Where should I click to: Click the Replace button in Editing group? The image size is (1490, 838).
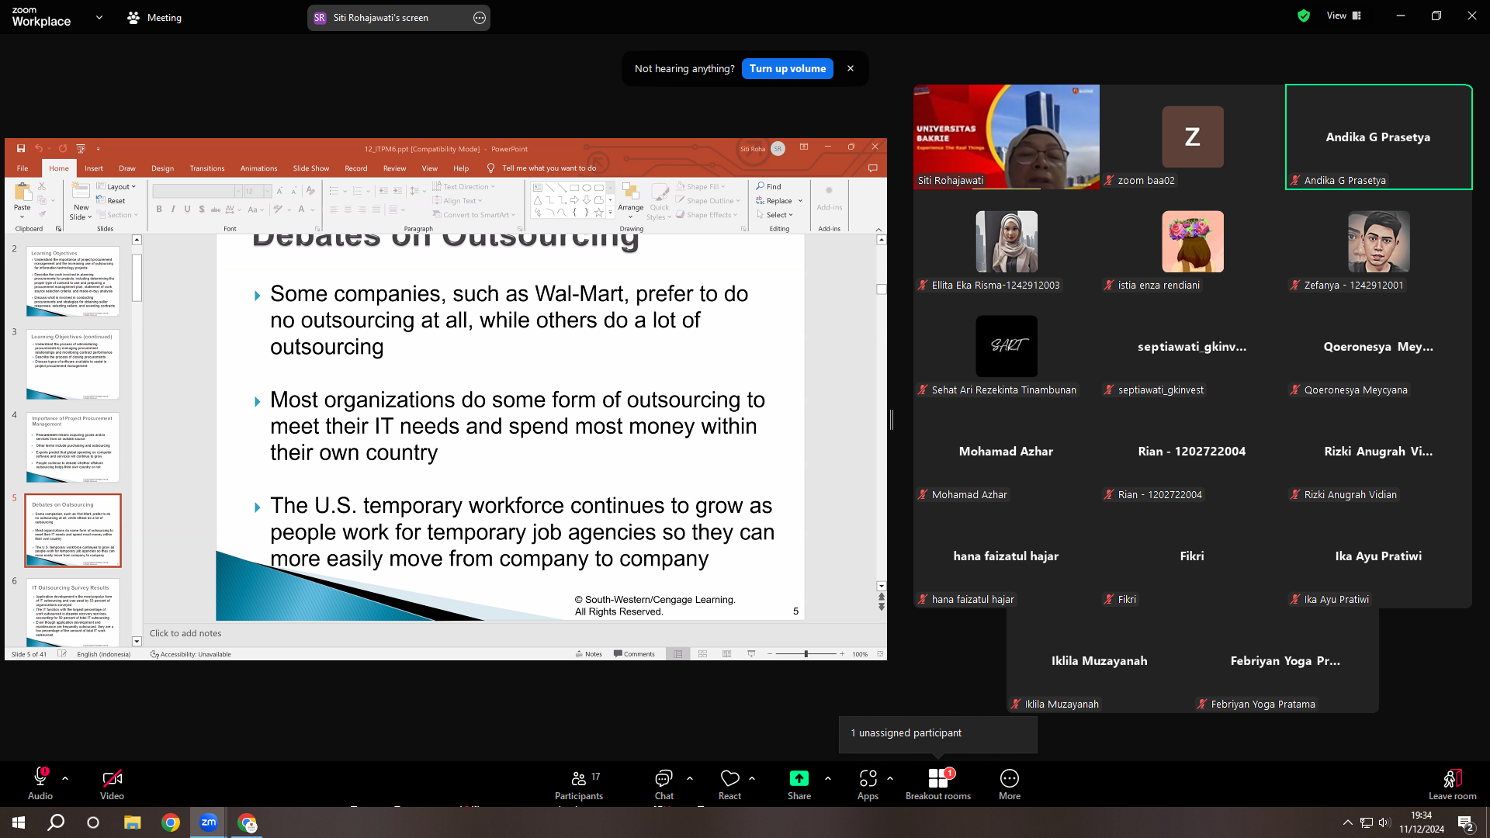(779, 201)
